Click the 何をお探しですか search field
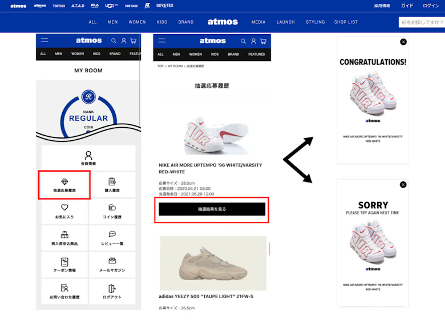445x329 pixels. (x=422, y=22)
